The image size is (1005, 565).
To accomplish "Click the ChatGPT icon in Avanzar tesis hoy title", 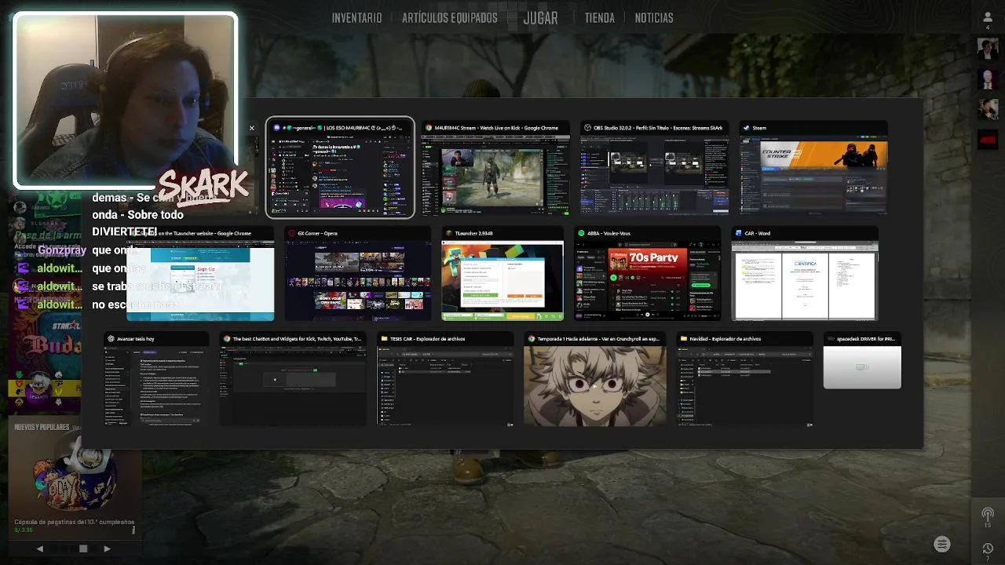I will pos(111,339).
